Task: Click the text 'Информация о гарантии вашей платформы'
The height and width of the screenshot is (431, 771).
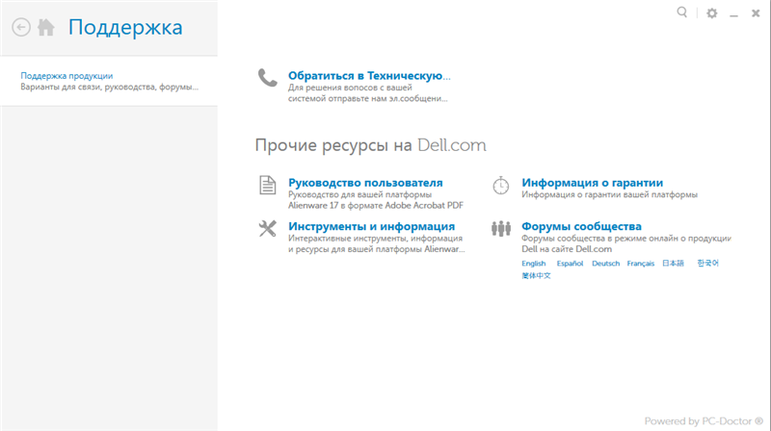Action: 609,195
